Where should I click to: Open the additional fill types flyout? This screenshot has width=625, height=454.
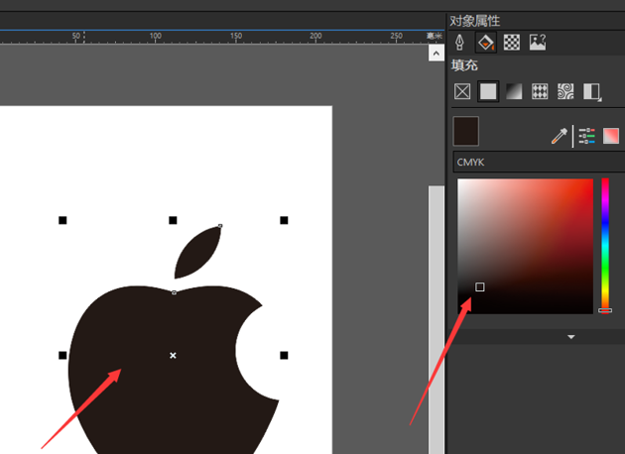[592, 92]
